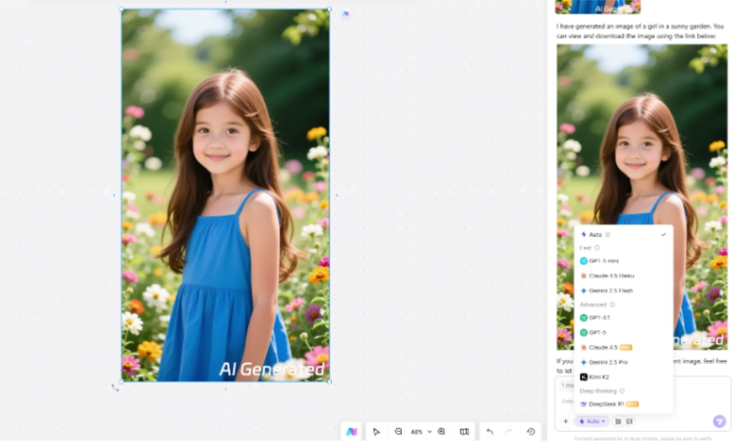Click the bottom-right corner handle of canvas image
737x441 pixels.
point(329,381)
